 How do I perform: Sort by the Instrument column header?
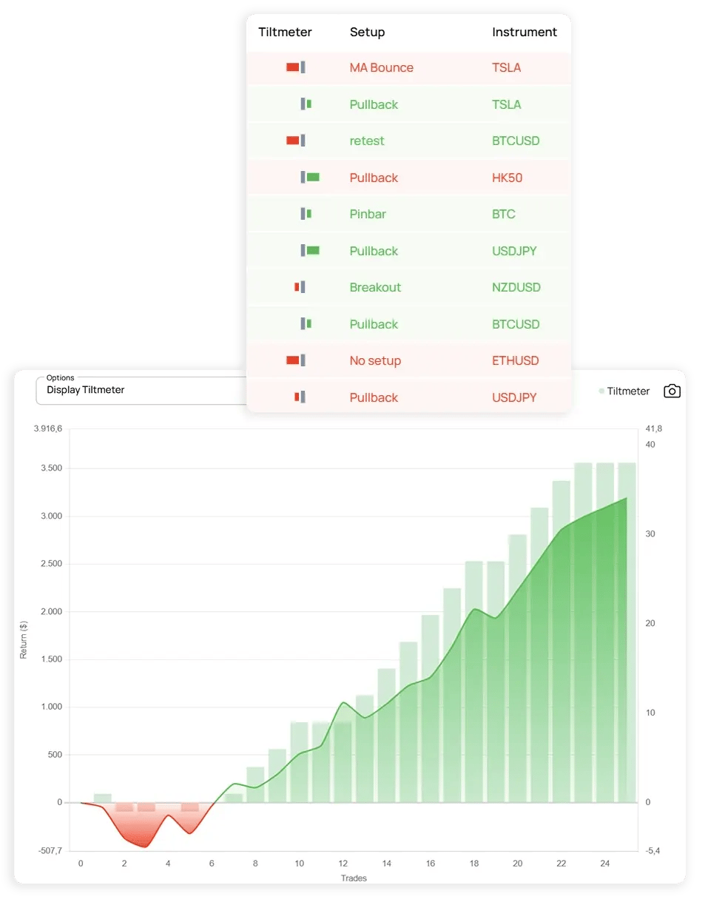pyautogui.click(x=525, y=32)
